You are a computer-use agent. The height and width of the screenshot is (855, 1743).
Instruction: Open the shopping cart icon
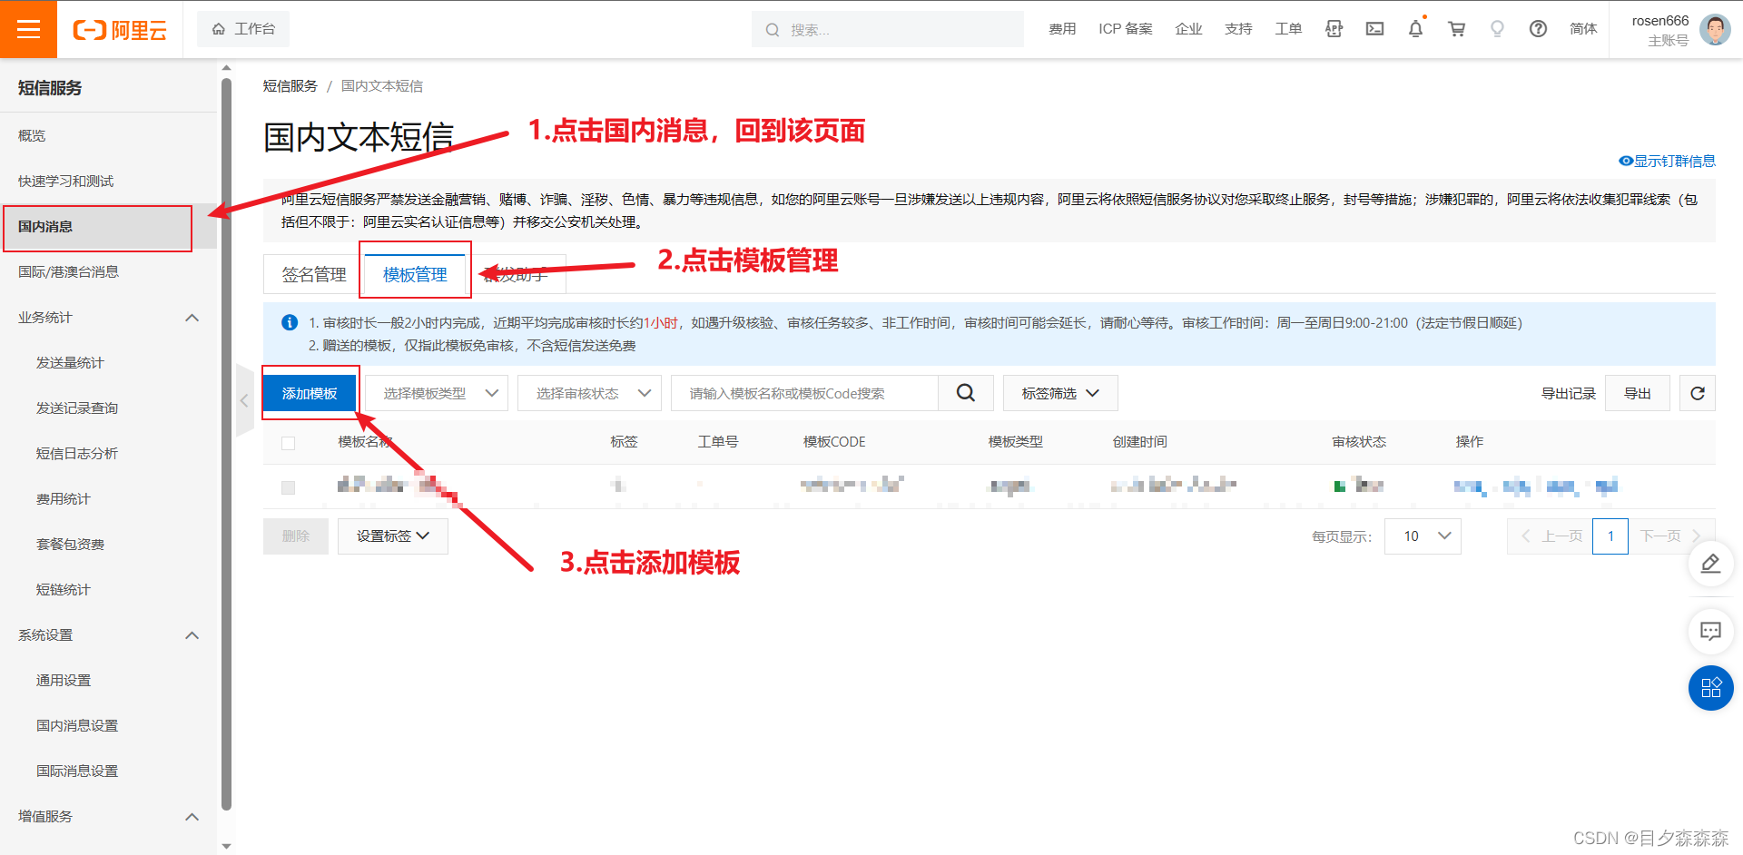coord(1457,29)
